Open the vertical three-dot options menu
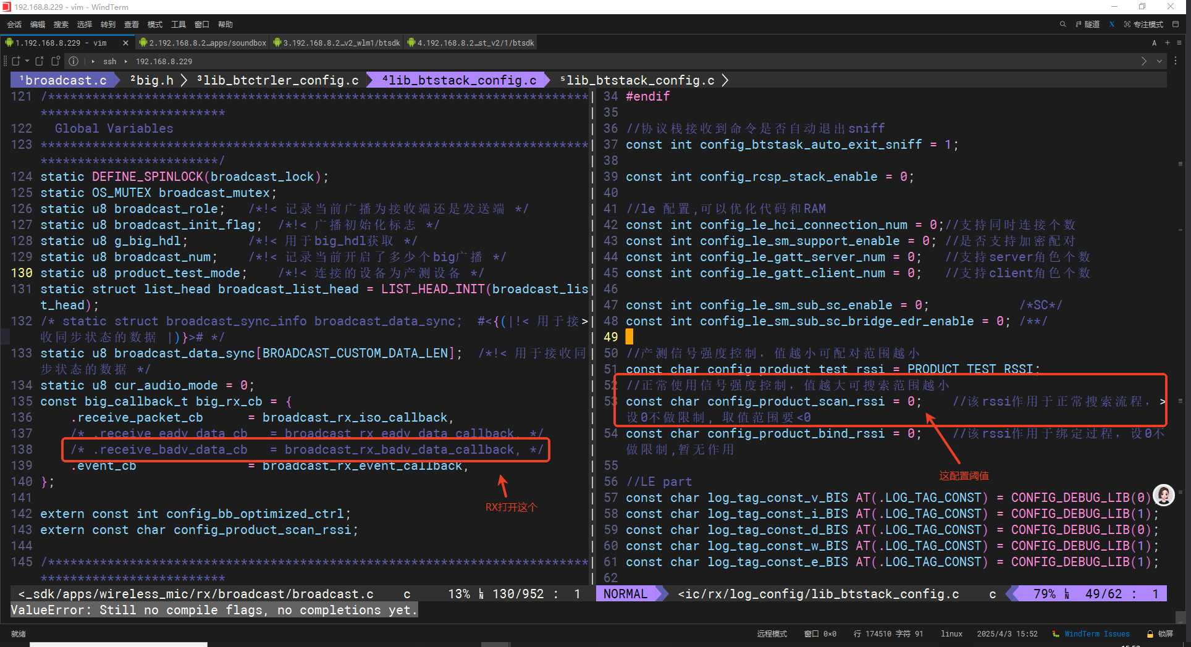This screenshot has width=1191, height=647. (1176, 61)
